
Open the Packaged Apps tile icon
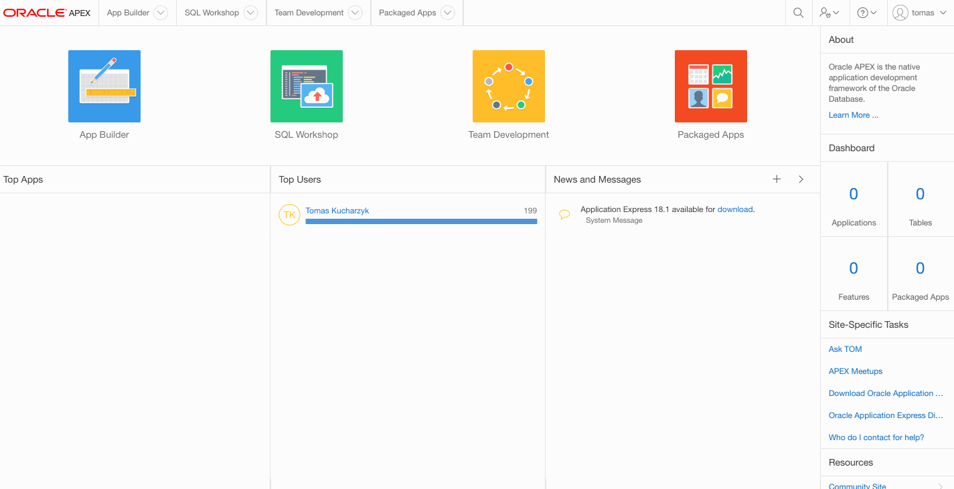pyautogui.click(x=711, y=86)
